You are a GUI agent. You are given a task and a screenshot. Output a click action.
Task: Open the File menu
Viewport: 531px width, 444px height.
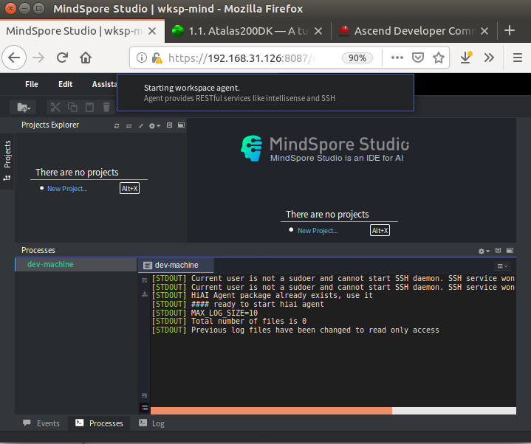[32, 84]
